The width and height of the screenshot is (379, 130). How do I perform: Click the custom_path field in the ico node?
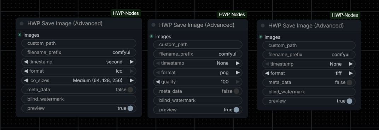point(79,43)
